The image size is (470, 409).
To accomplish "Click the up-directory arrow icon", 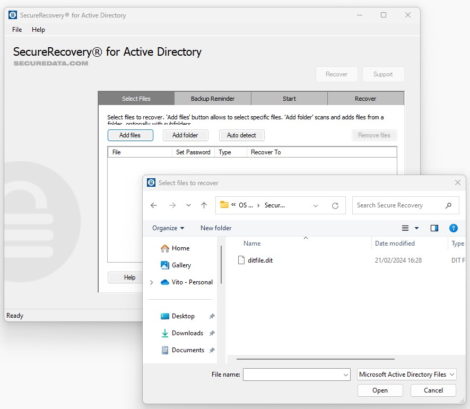I will [204, 205].
